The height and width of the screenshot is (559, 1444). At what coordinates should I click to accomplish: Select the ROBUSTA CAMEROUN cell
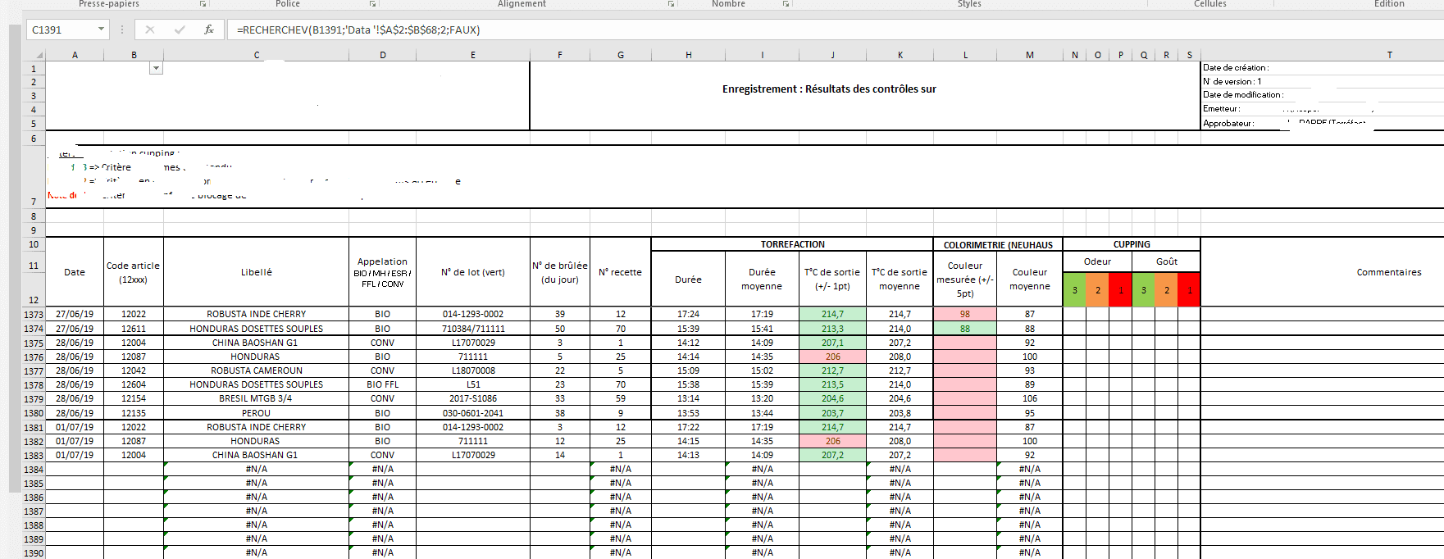click(x=257, y=370)
